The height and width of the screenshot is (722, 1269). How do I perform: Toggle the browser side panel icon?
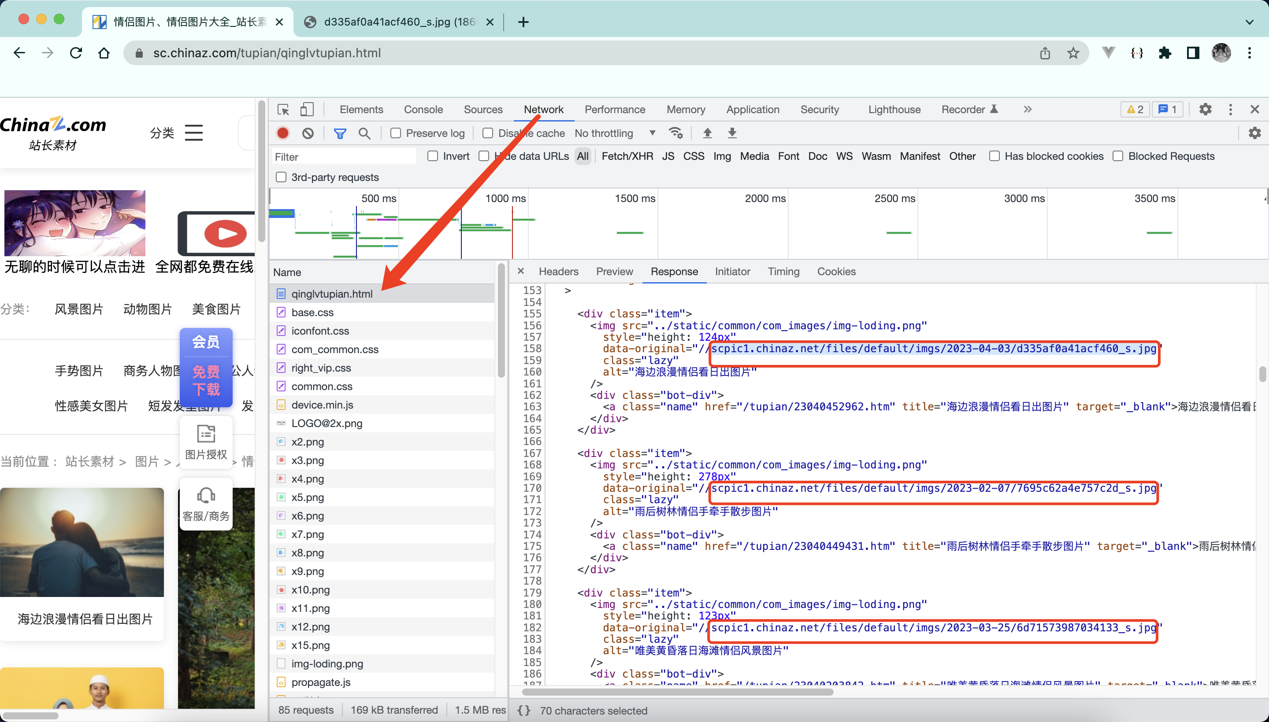click(1193, 52)
